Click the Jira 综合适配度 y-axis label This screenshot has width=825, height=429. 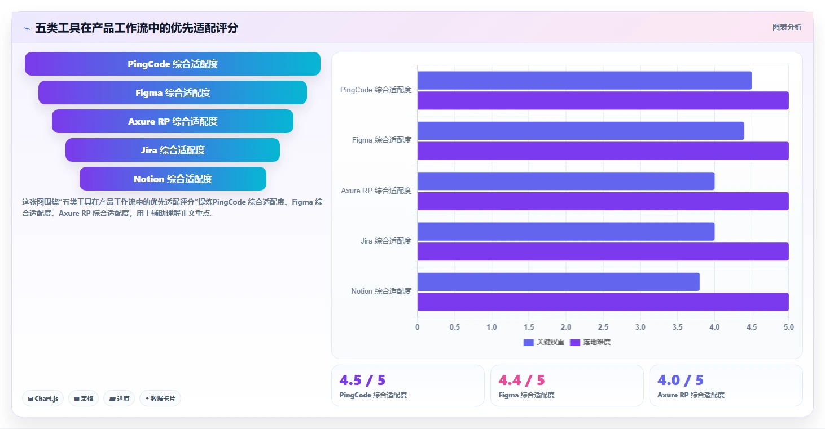(x=386, y=241)
